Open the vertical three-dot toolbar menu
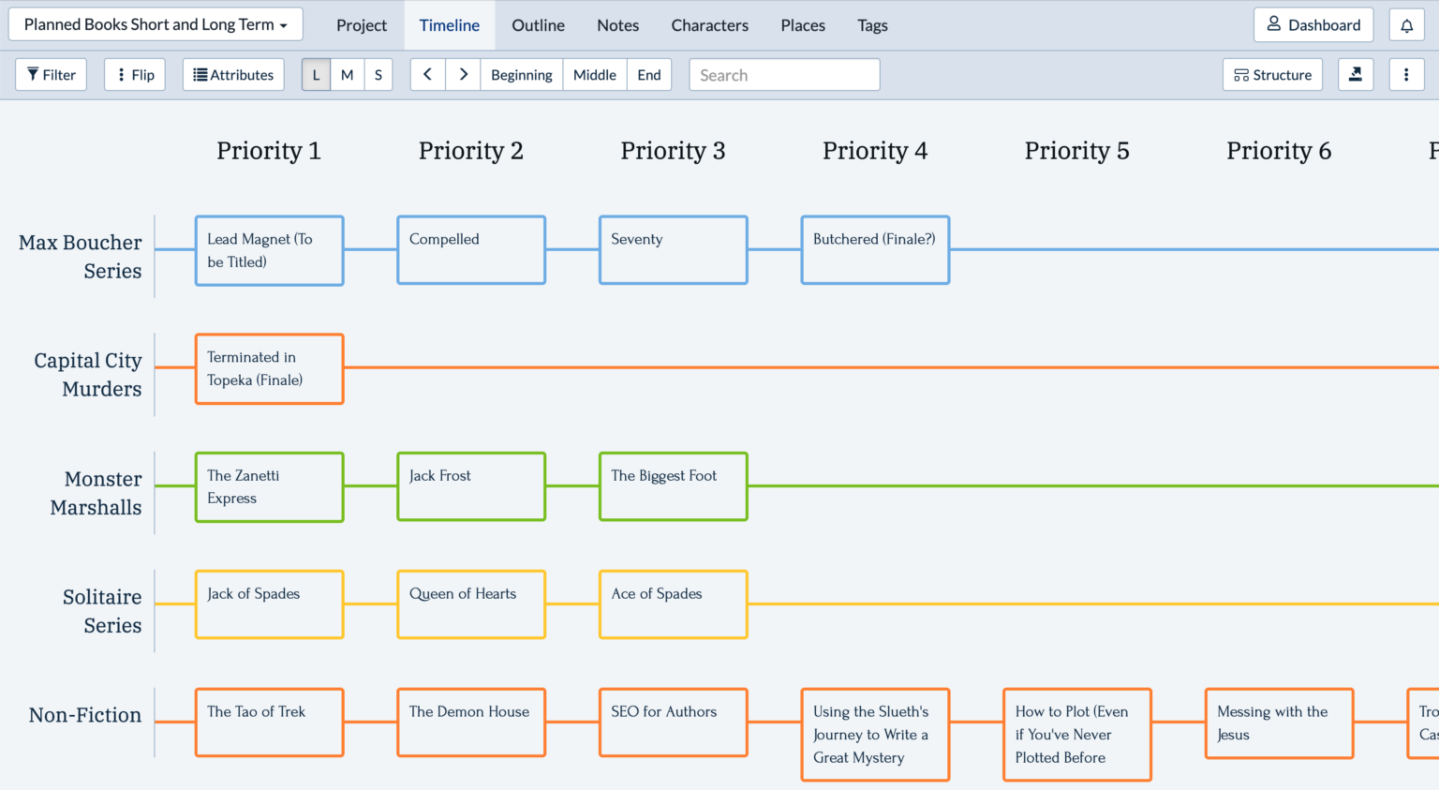 (1406, 74)
